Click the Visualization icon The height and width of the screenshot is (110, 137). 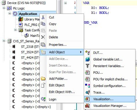click(x=87, y=99)
